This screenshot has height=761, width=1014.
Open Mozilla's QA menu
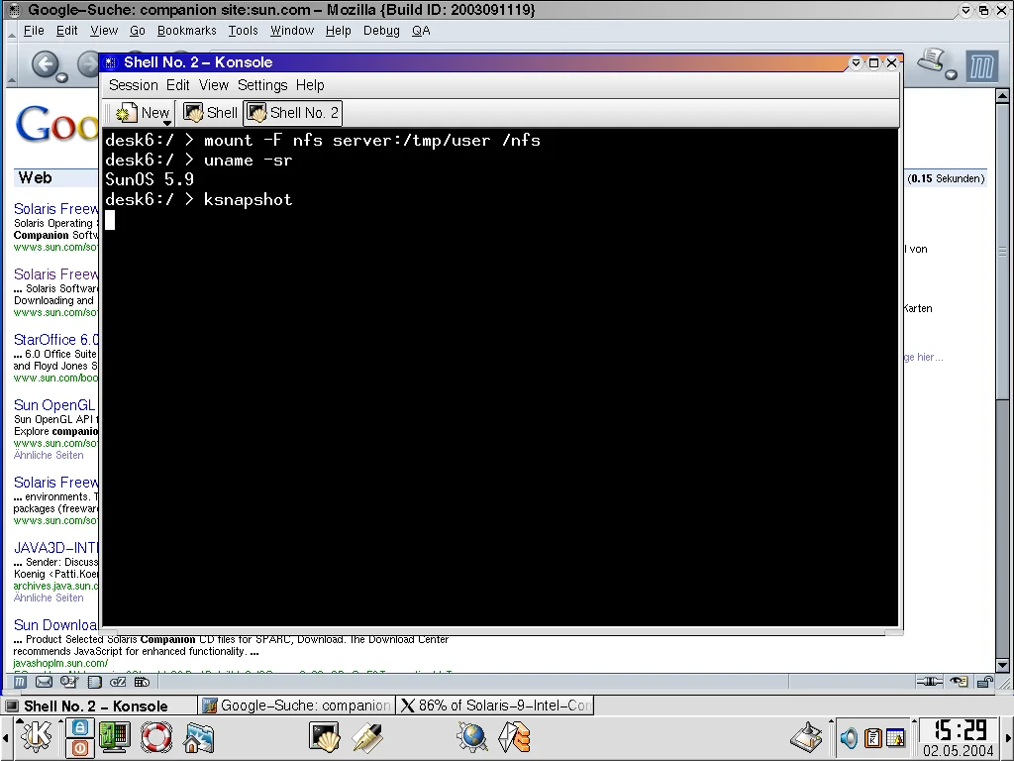coord(421,31)
